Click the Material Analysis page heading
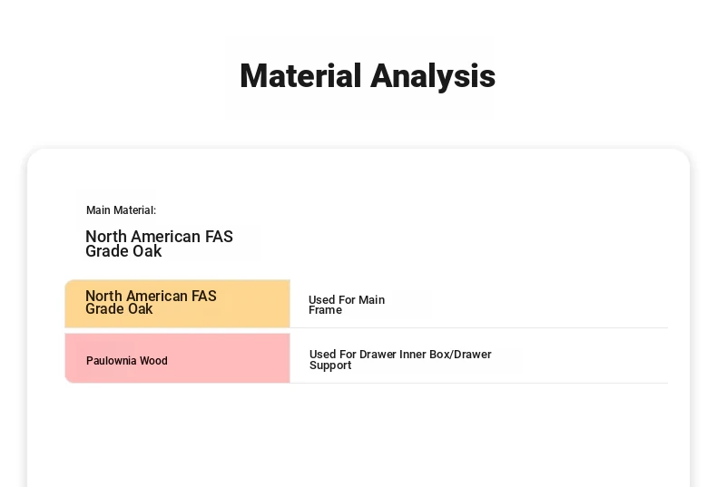 368,76
